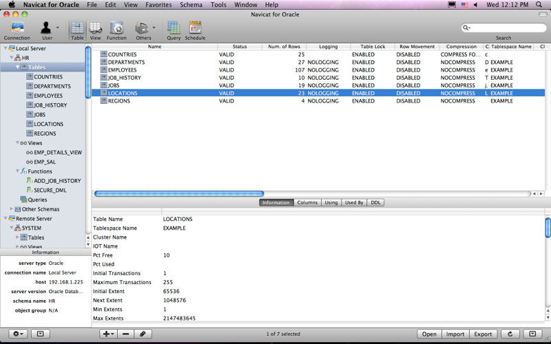551x344 pixels.
Task: Collapse the Remote Server node
Action: point(6,218)
